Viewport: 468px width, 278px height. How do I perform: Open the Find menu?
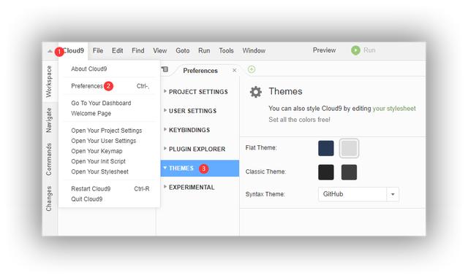pos(138,50)
